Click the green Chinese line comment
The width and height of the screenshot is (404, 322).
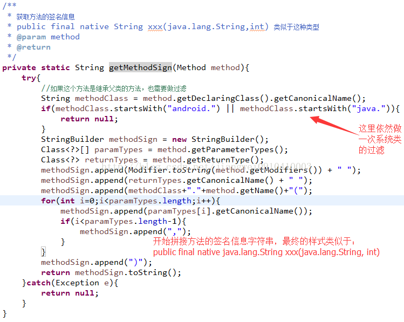[114, 88]
